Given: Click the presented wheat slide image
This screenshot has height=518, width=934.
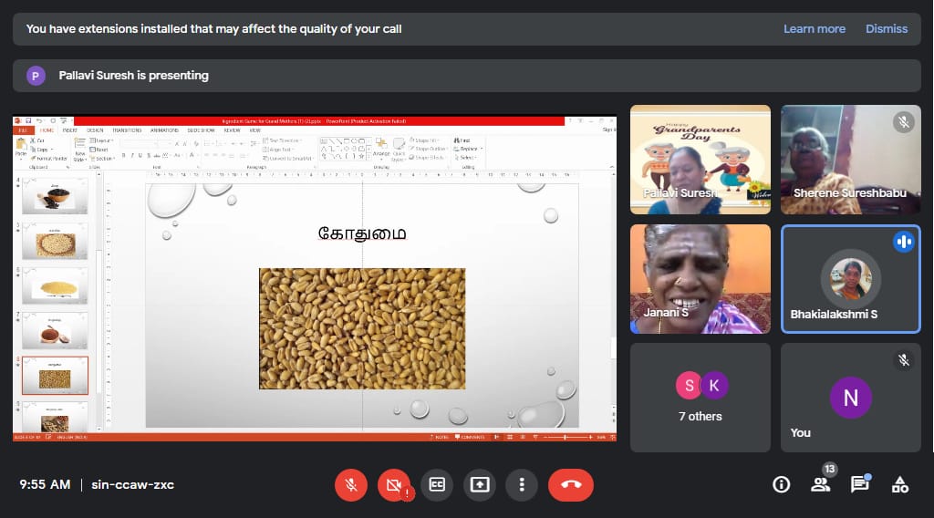Looking at the screenshot, I should pyautogui.click(x=362, y=328).
